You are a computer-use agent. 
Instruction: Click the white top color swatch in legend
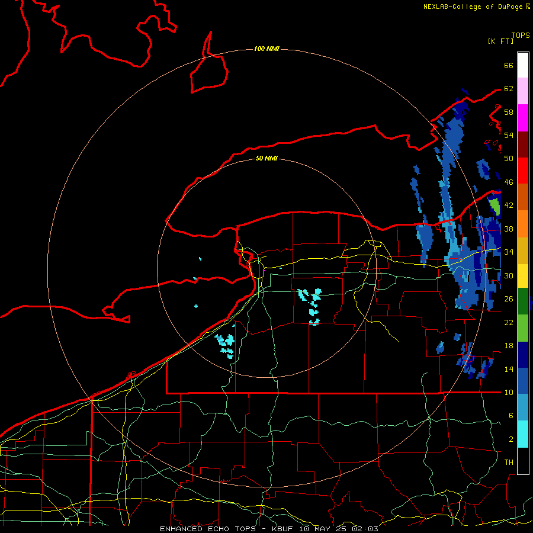(523, 65)
